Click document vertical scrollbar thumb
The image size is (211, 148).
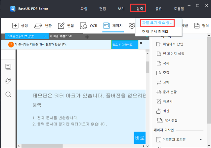pos(148,67)
